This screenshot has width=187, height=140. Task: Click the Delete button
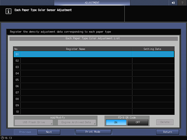point(165,122)
